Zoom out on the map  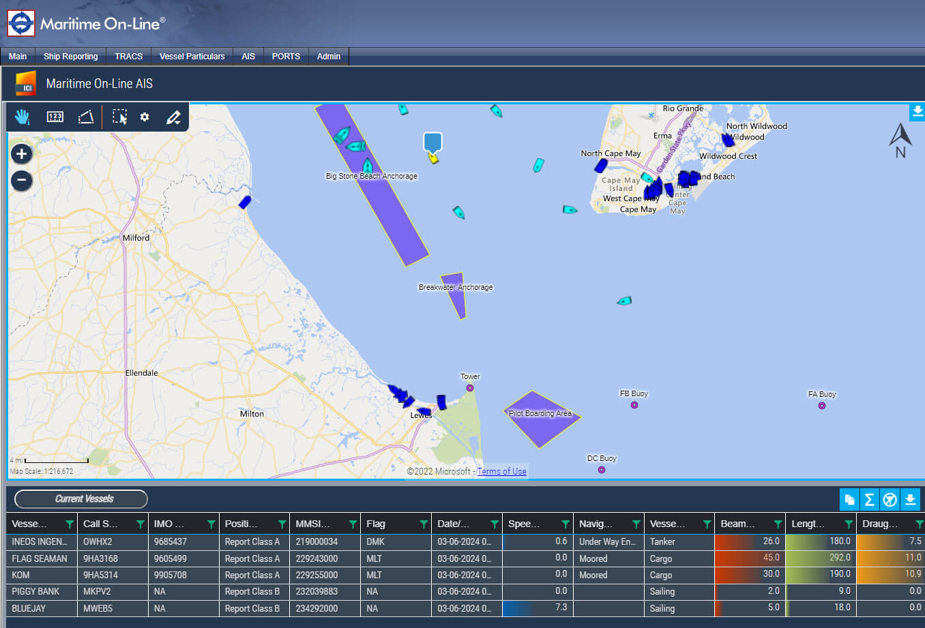[22, 181]
